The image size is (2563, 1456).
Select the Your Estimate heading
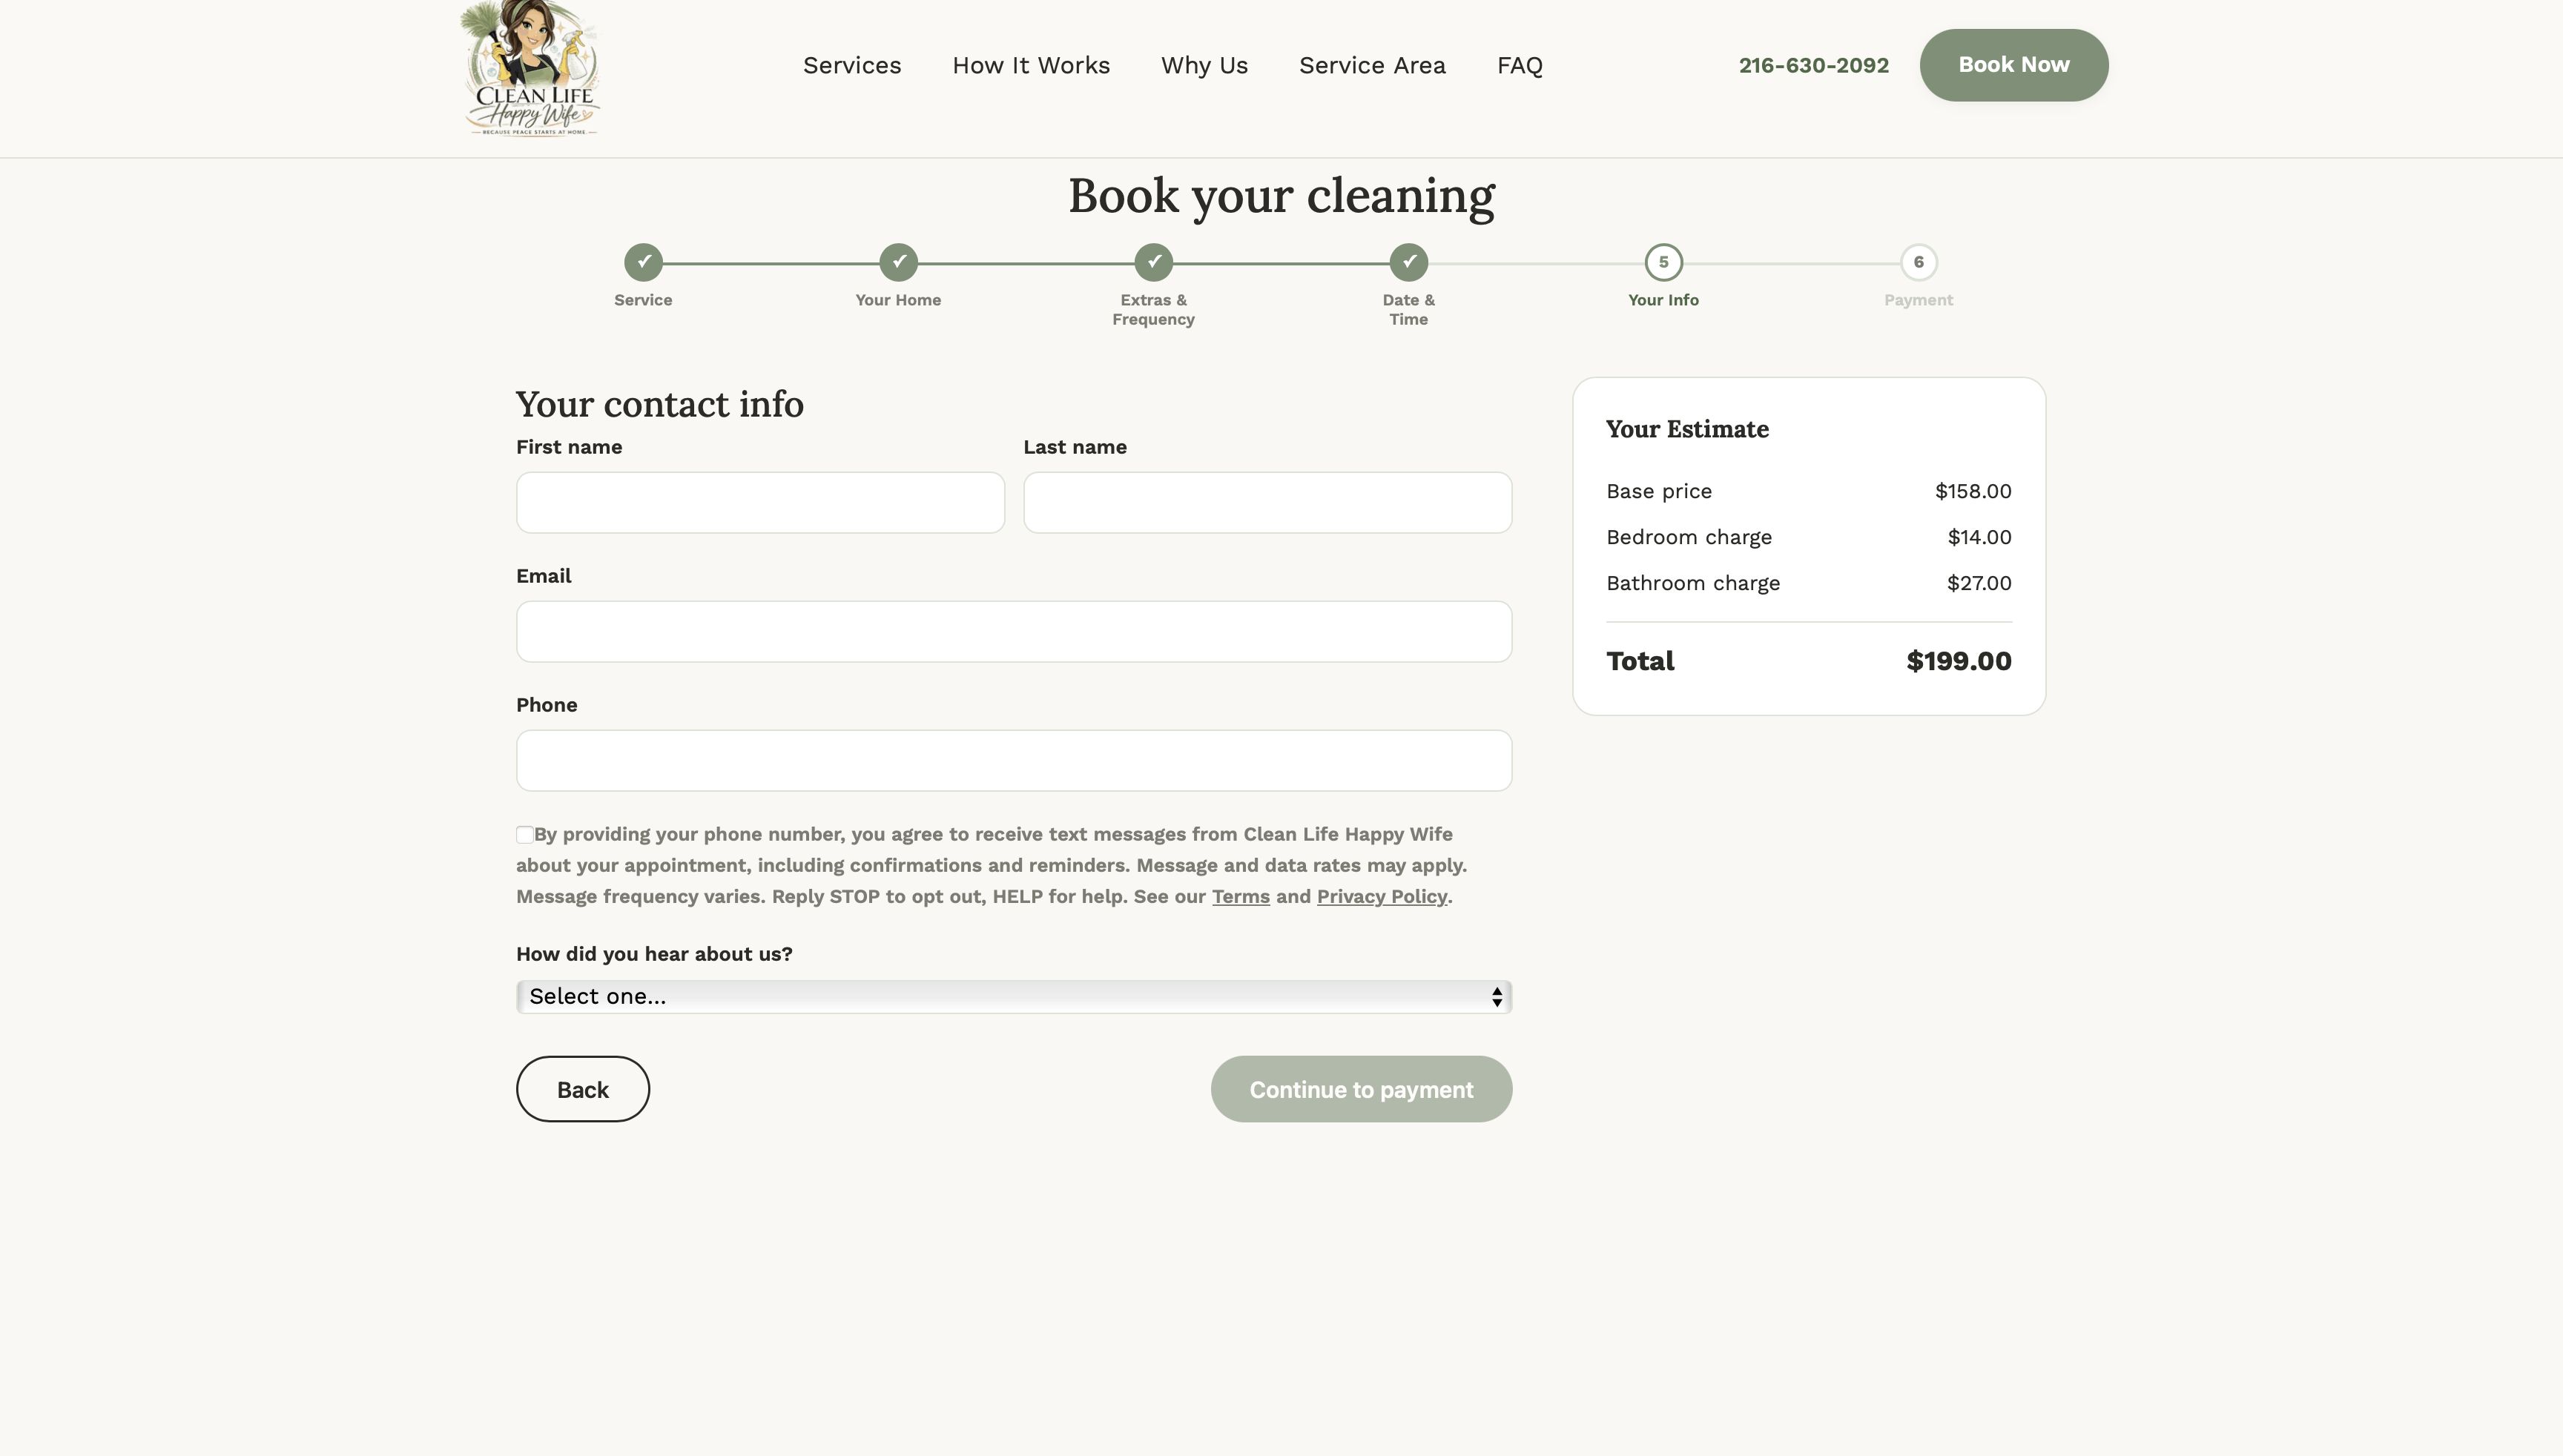coord(1688,429)
